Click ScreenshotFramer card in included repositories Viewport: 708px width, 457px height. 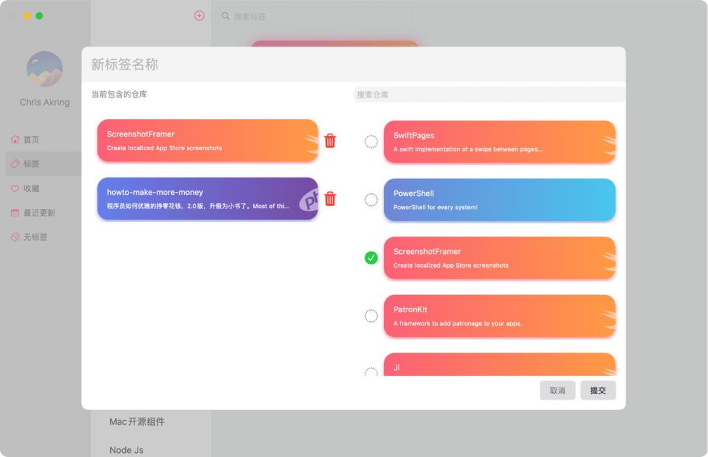[208, 140]
